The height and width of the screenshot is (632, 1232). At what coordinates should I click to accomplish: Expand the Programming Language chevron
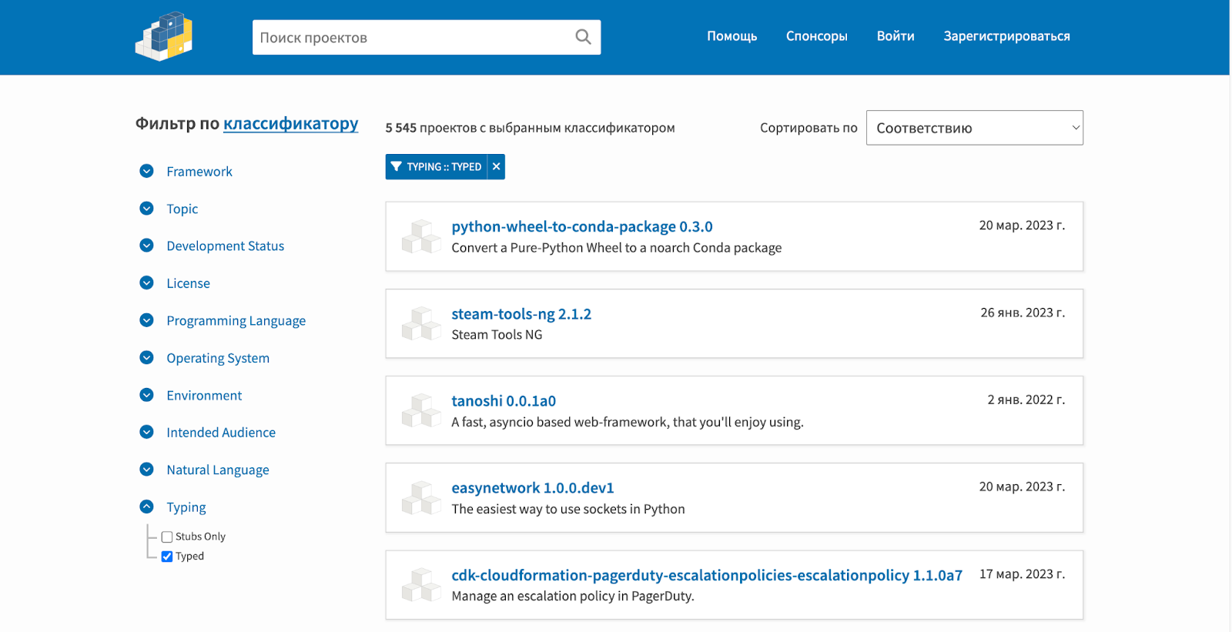(x=146, y=320)
